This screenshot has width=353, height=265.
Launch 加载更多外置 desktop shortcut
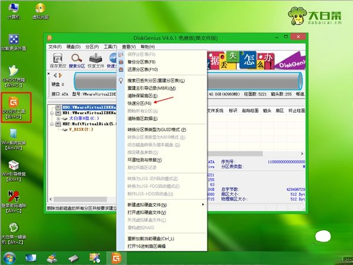click(x=14, y=42)
